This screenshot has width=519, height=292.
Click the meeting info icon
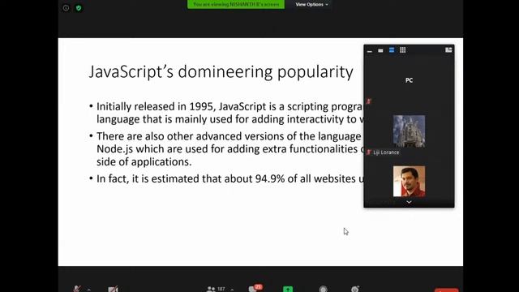click(x=66, y=8)
